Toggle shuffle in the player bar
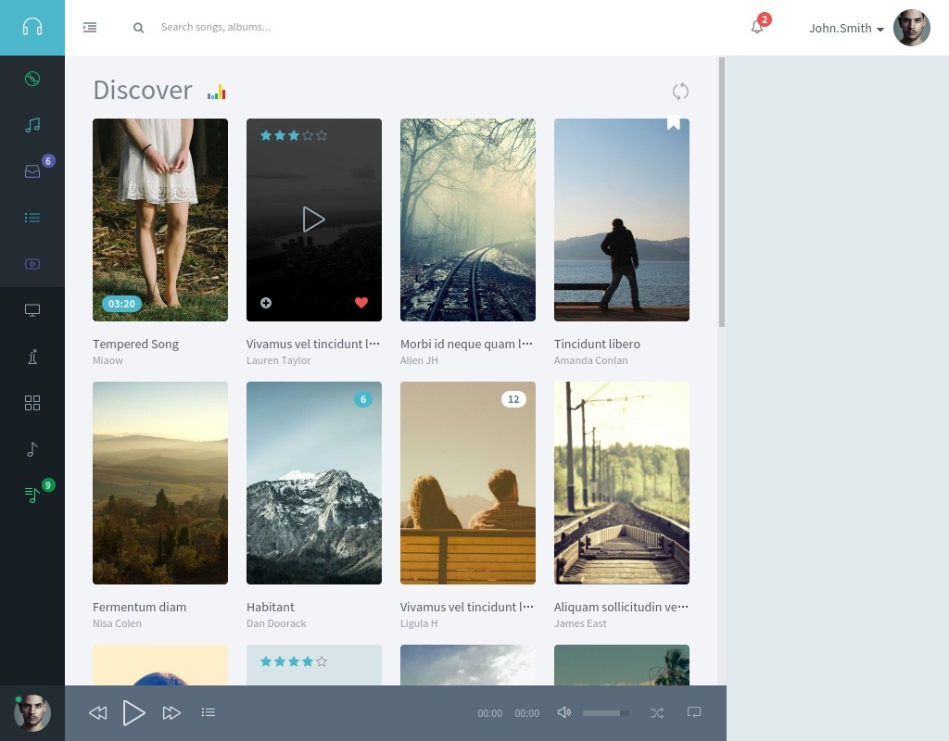The image size is (949, 741). [x=657, y=712]
